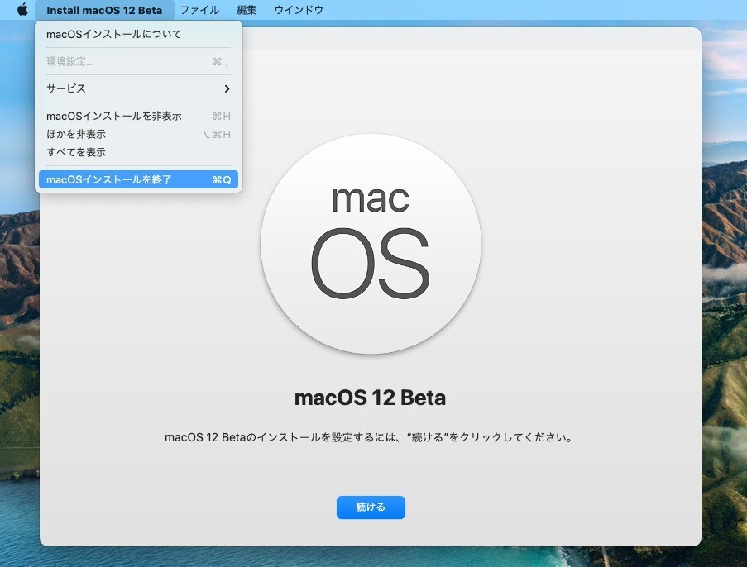The image size is (747, 567).
Task: Quit with macOSインストールを終了
Action: point(138,179)
